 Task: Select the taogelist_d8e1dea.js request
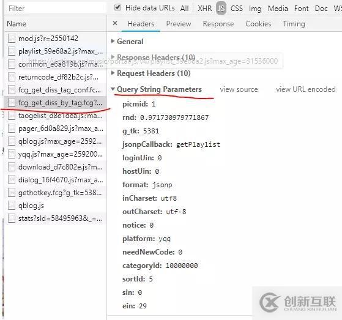(x=56, y=116)
